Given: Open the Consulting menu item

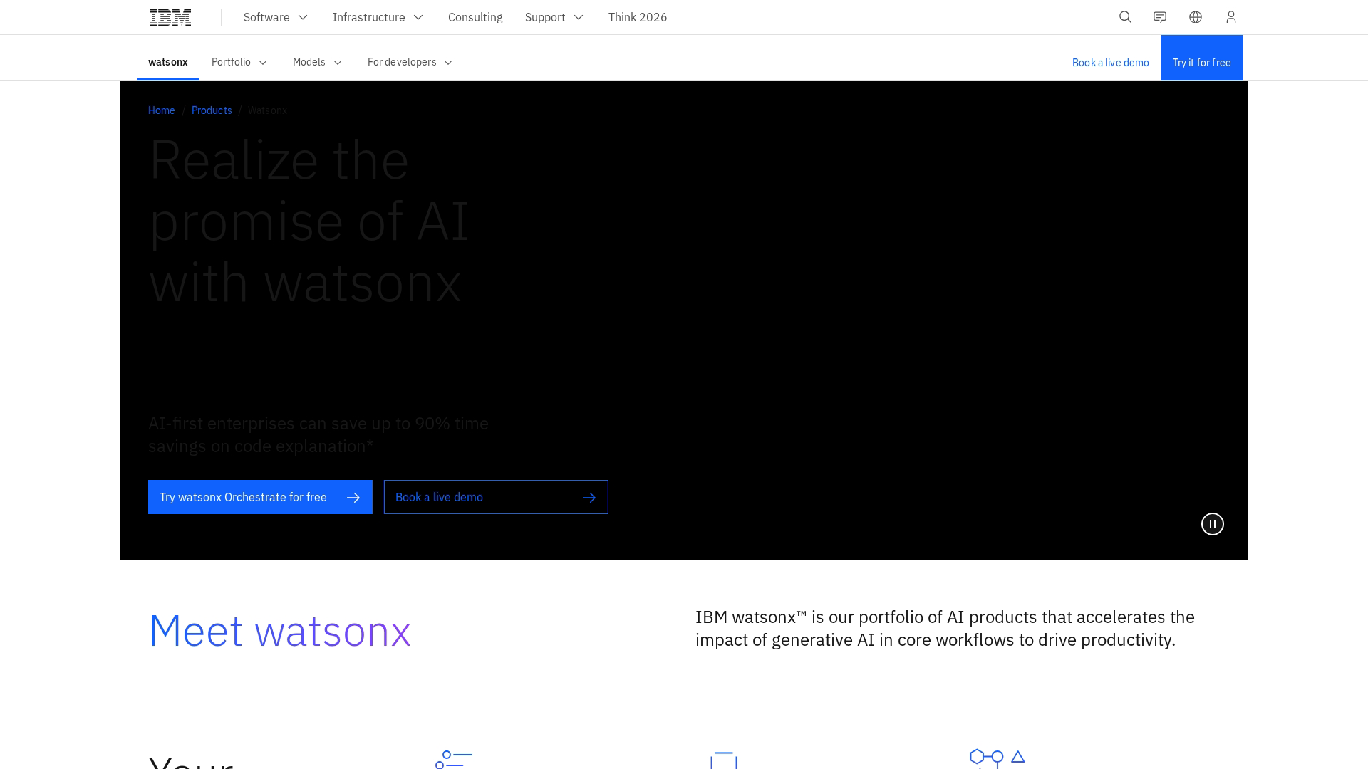Looking at the screenshot, I should [x=475, y=17].
